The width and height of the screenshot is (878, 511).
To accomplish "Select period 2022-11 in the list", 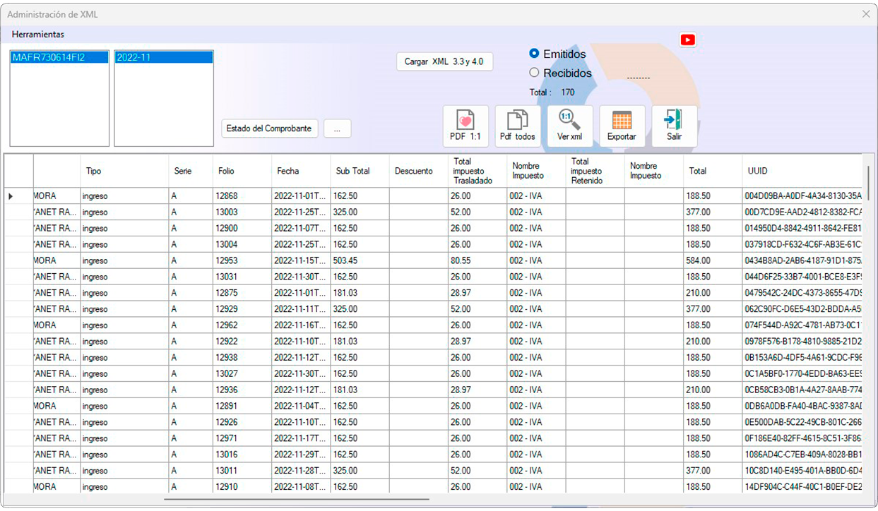I will (163, 58).
